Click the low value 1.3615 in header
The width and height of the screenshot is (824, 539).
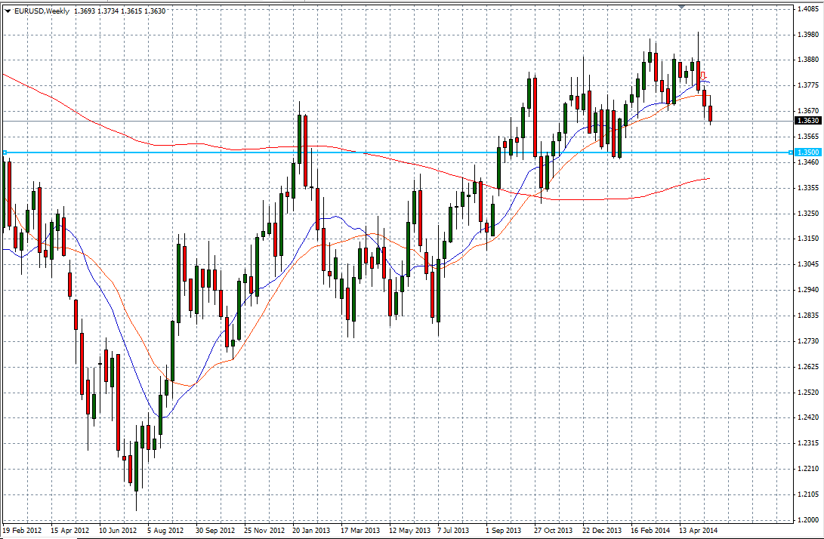(131, 11)
